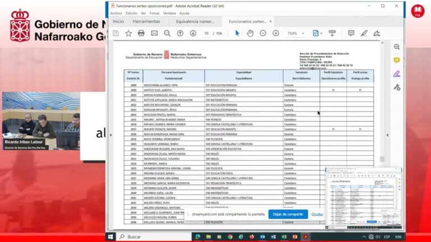Click the search magnifier in the toolbar
This screenshot has width=431, height=242.
coord(167,33)
